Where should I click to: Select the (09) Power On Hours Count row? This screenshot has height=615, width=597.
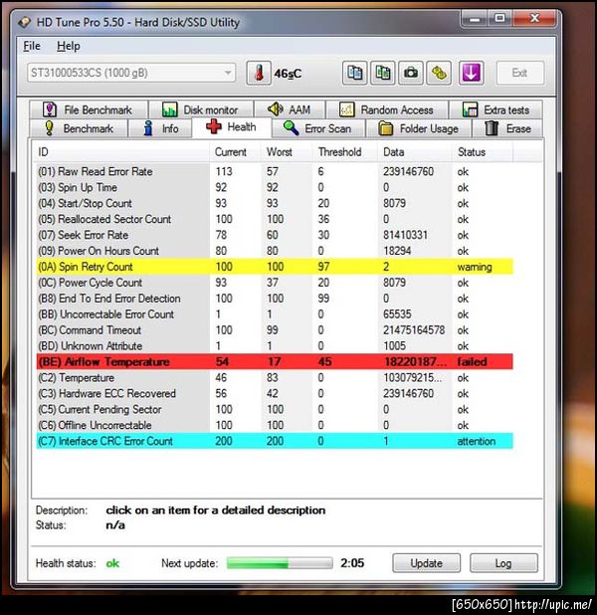click(275, 251)
